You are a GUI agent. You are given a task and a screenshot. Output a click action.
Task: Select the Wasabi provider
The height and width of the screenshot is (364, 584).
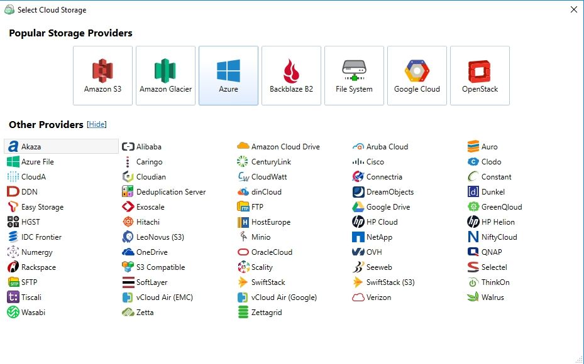(26, 313)
